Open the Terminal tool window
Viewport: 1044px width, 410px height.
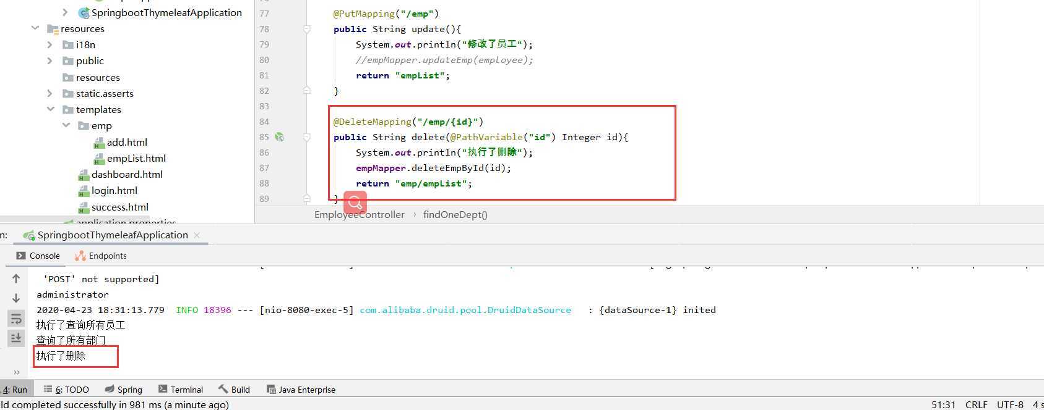(181, 390)
